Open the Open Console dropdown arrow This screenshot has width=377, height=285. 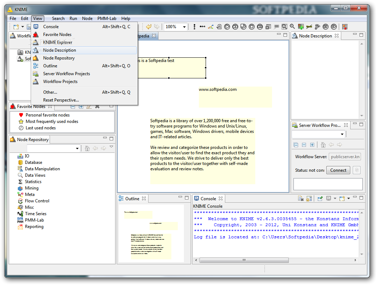pyautogui.click(x=348, y=198)
